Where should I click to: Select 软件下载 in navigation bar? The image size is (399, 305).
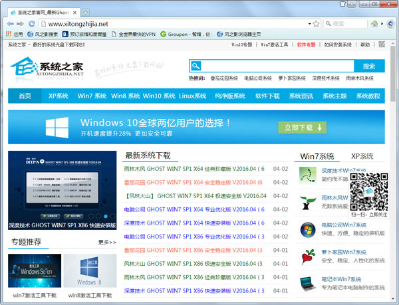click(x=267, y=96)
